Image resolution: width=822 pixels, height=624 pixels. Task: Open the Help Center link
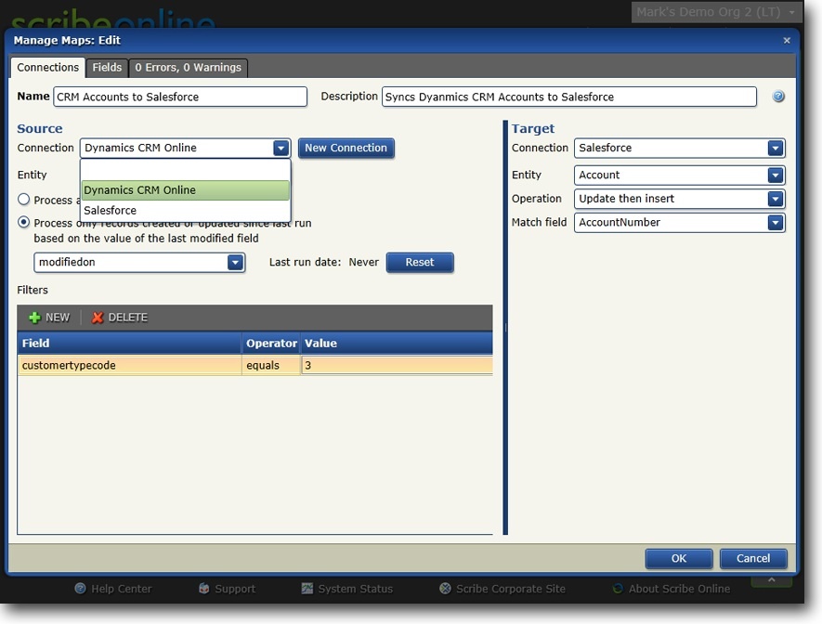[121, 589]
